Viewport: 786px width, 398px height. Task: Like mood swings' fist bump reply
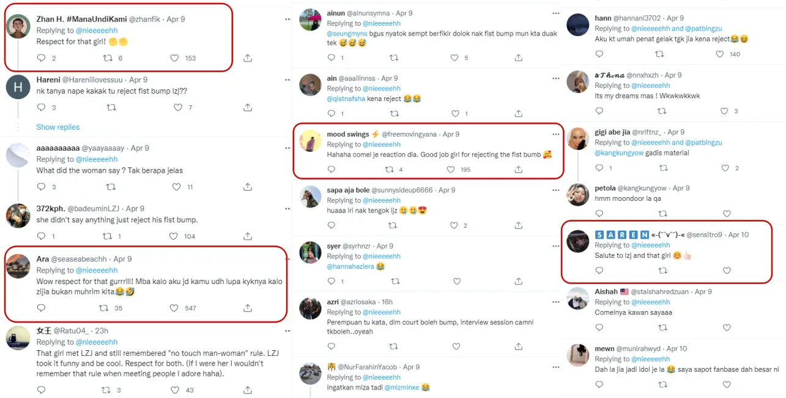453,170
